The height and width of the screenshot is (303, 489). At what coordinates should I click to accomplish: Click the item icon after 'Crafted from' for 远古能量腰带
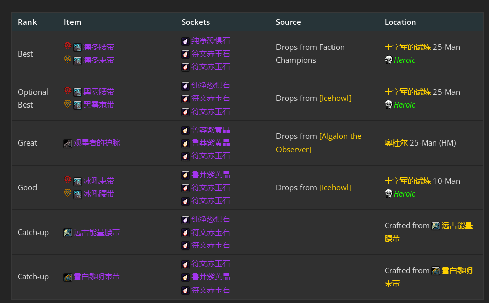[435, 226]
